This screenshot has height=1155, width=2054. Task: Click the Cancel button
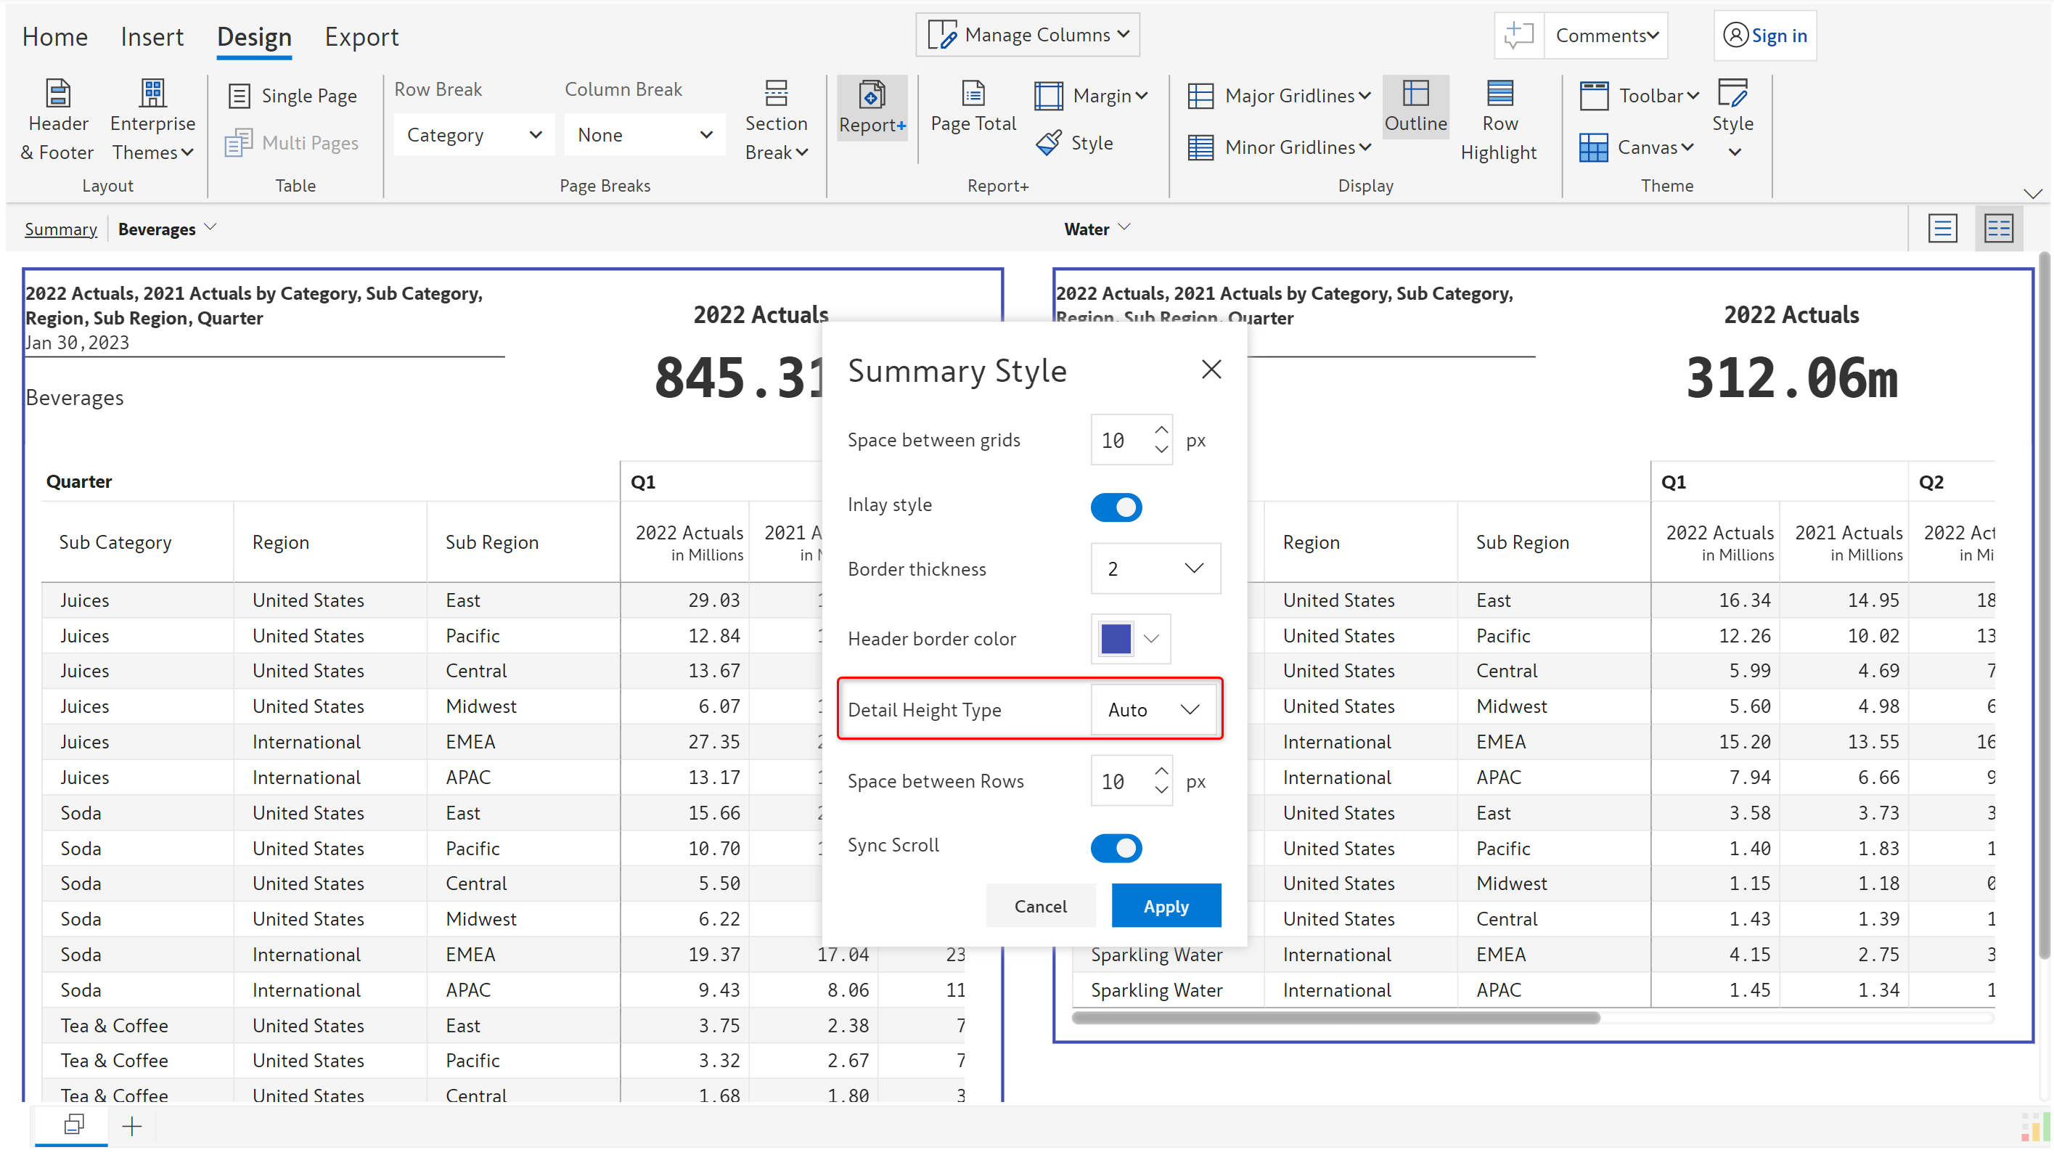pyautogui.click(x=1040, y=905)
